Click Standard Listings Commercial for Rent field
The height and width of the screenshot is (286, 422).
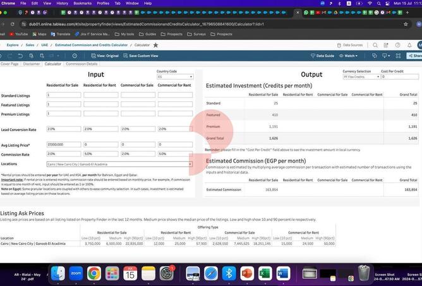coord(175,95)
